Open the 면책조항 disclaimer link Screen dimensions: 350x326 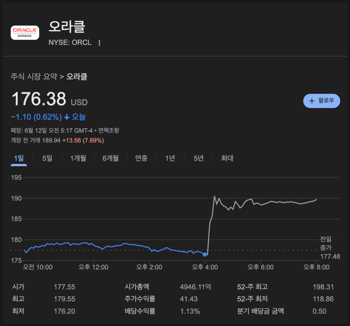(109, 130)
